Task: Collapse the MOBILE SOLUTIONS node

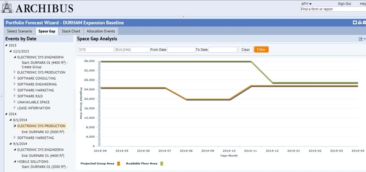Action: [x=15, y=162]
